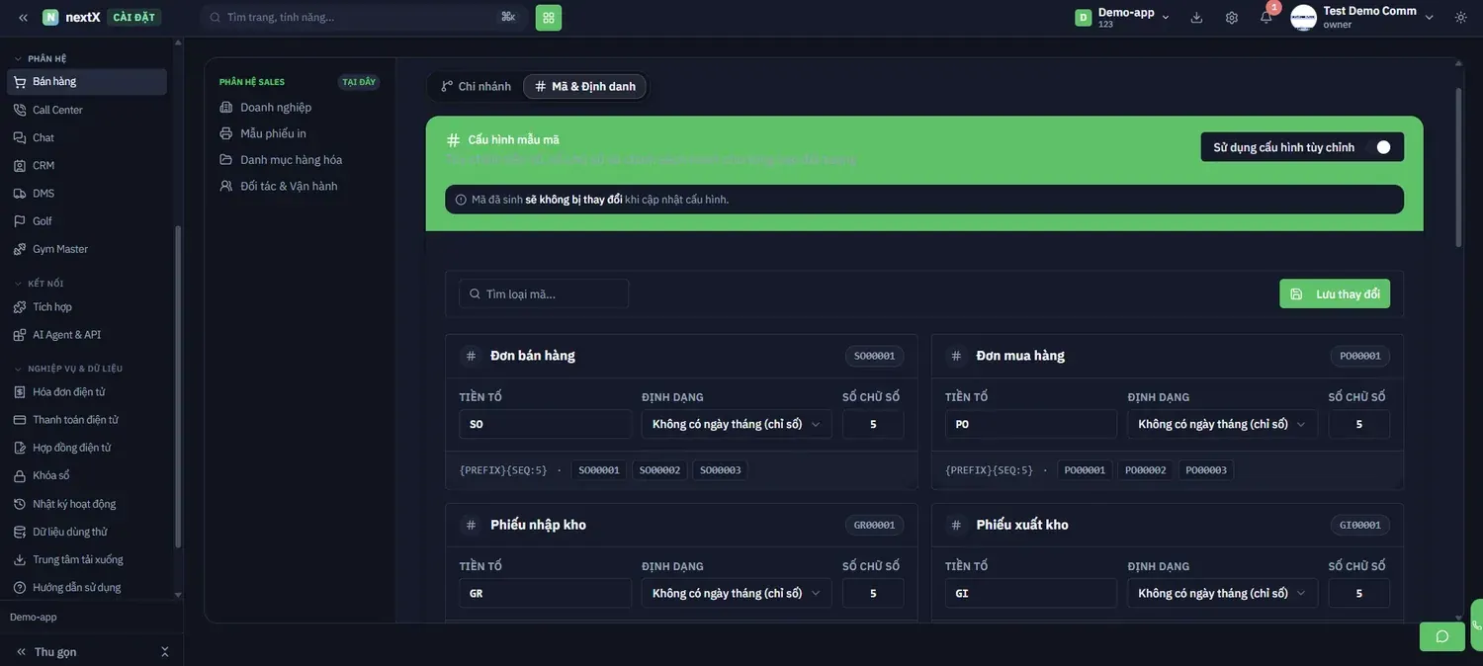The image size is (1483, 666).
Task: Open the Test Demo Comm user menu
Action: pos(1362,17)
